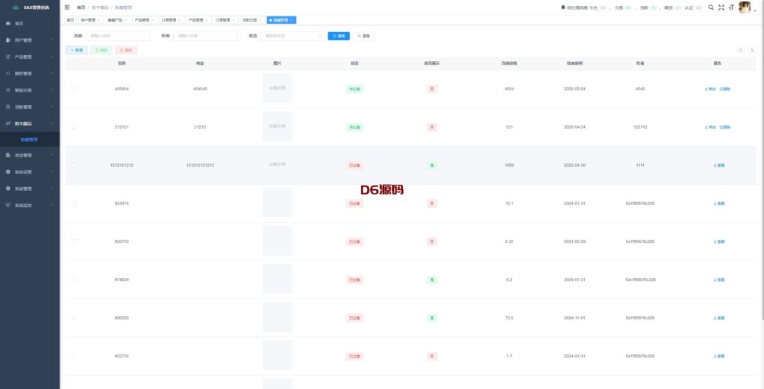Click the notification bell icon
The height and width of the screenshot is (389, 764).
563,7
